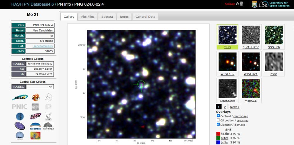Toggle the Centroid overlay checkbox
The width and height of the screenshot is (294, 145).
click(x=218, y=116)
